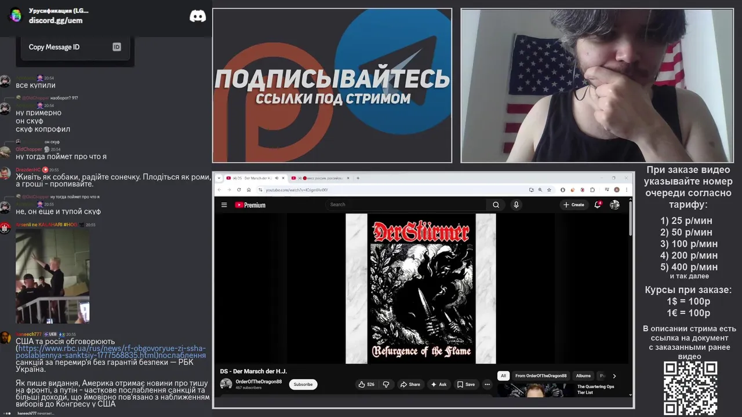Image resolution: width=742 pixels, height=417 pixels.
Task: Open The Quartering Ops Tier List thumbnail
Action: point(535,390)
